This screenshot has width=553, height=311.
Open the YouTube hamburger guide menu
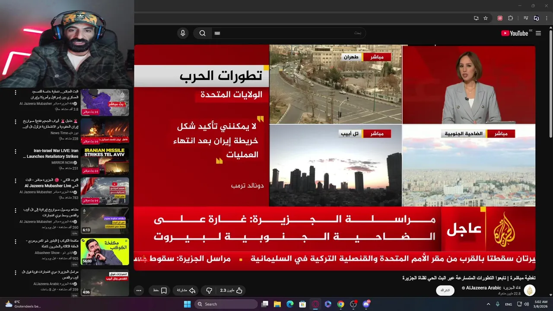point(538,33)
